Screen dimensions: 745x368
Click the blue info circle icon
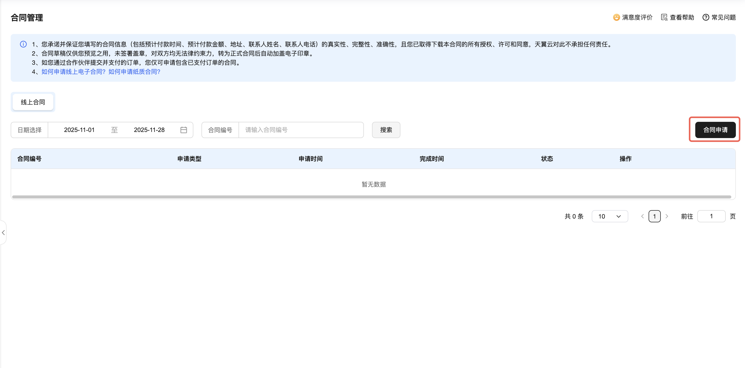(23, 44)
